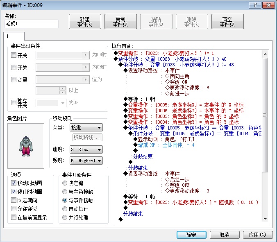This screenshot has width=277, height=242.
Task: Apply changes with 应用(A)
Action: 258,235
